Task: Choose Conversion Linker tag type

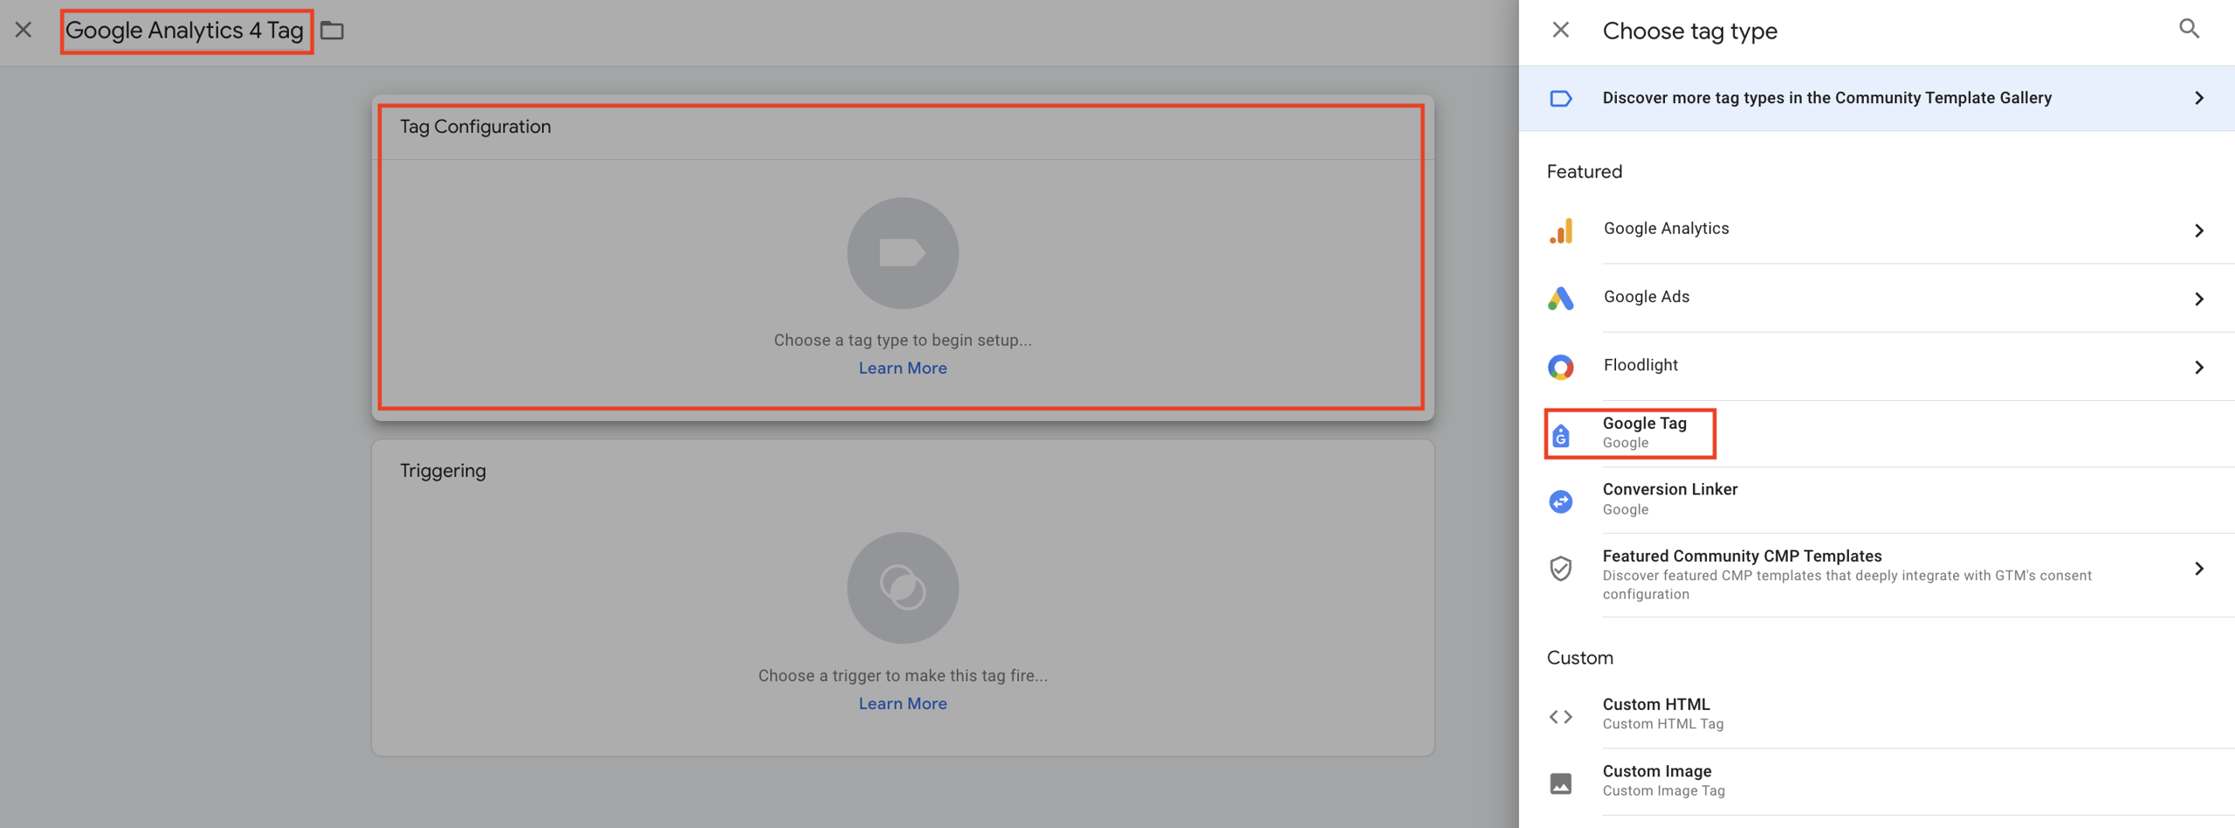Action: tap(1877, 500)
